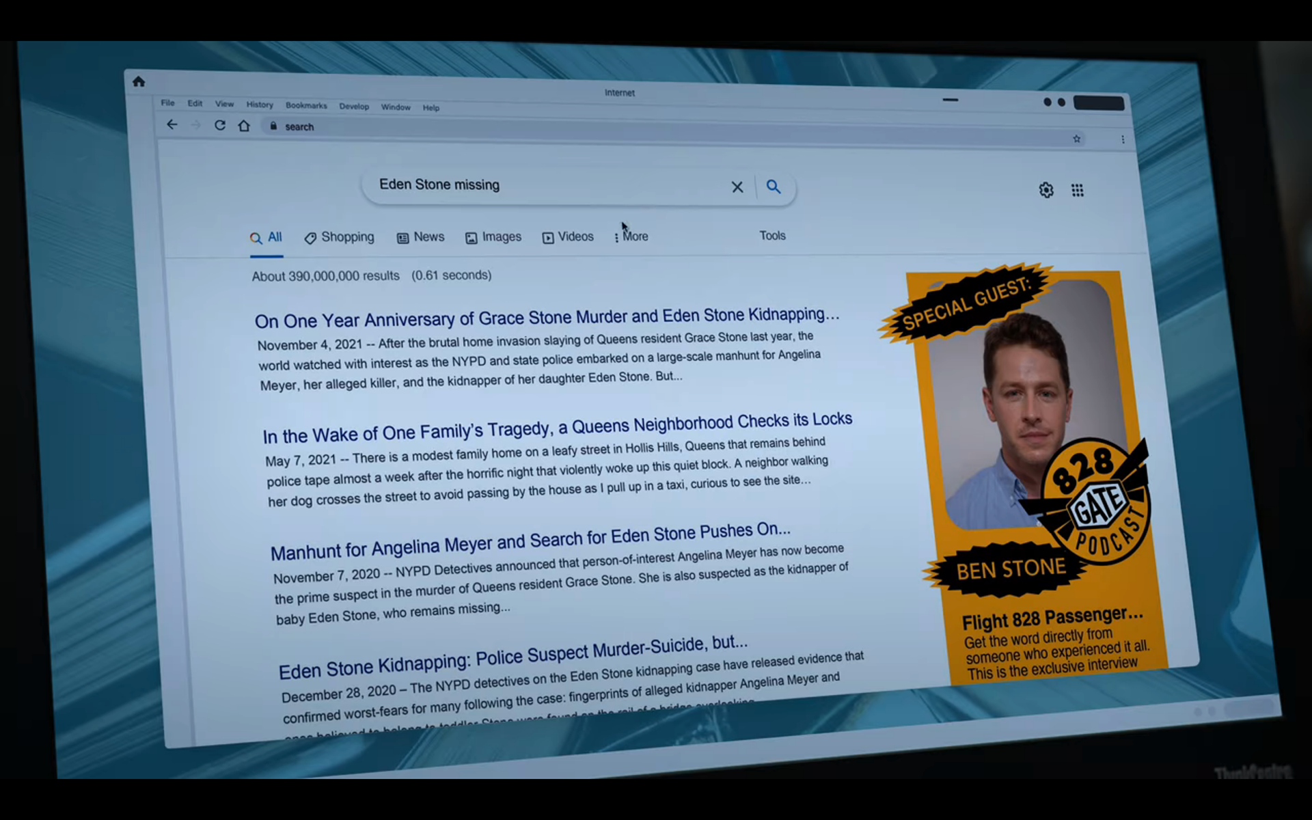The height and width of the screenshot is (820, 1312).
Task: Click the back arrow navigation icon
Action: tap(172, 124)
